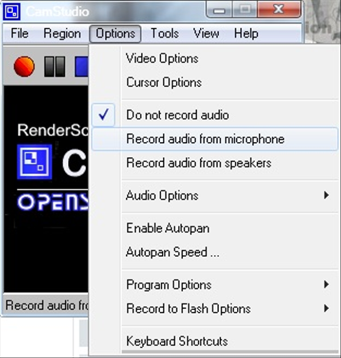Expand the Program Options submenu
Image resolution: width=341 pixels, height=358 pixels.
coord(215,285)
